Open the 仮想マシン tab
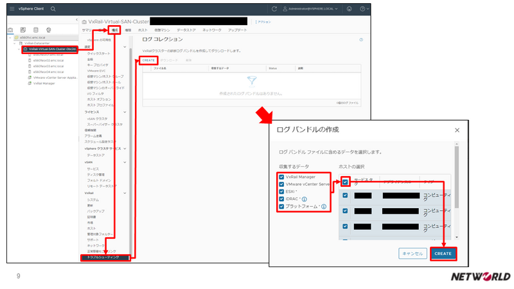 click(x=162, y=30)
